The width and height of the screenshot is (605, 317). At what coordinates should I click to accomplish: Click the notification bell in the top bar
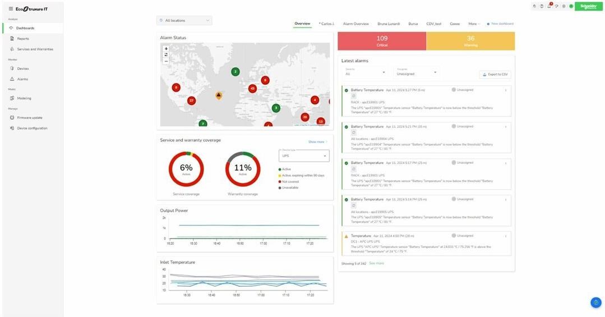[549, 6]
